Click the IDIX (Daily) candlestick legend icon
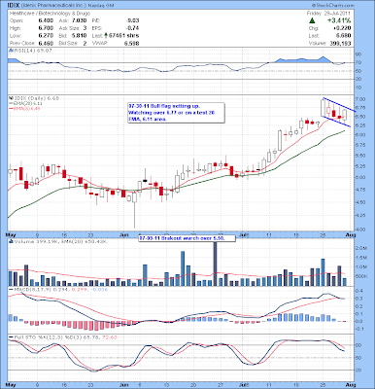The height and width of the screenshot is (389, 375). click(x=11, y=98)
